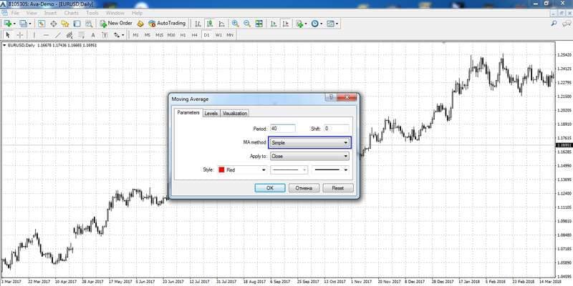Screen dimensions: 573x286
Task: Switch to W1 timeframe
Action: pyautogui.click(x=218, y=35)
